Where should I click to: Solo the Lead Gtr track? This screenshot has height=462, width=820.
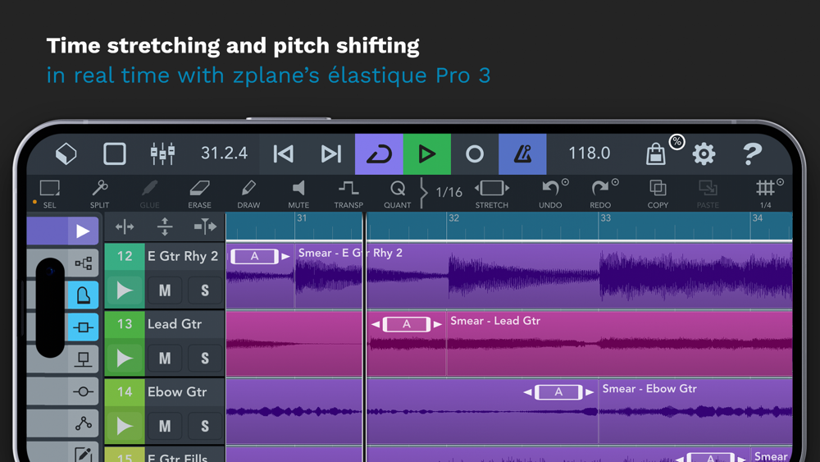(x=205, y=359)
